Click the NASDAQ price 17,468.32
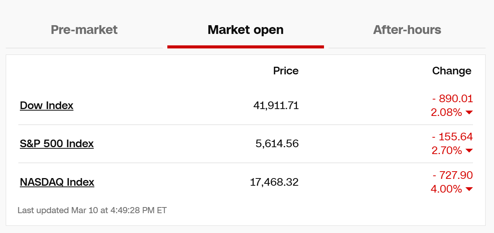 point(274,182)
